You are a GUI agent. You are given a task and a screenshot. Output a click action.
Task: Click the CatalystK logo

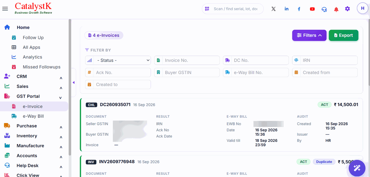coord(33,8)
